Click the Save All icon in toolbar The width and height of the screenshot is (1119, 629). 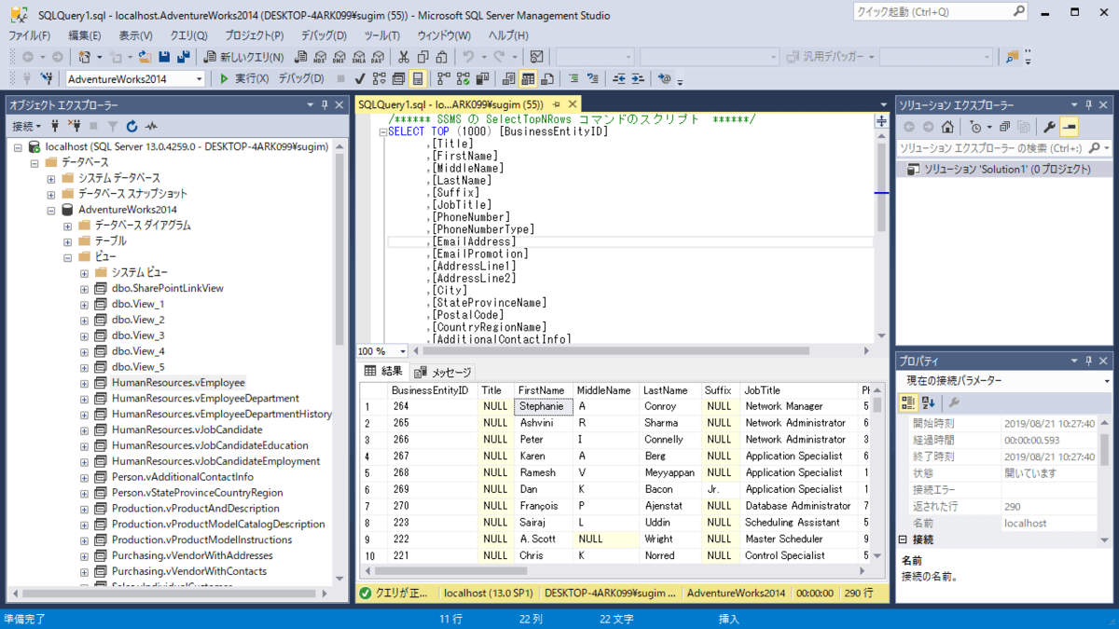click(x=183, y=57)
